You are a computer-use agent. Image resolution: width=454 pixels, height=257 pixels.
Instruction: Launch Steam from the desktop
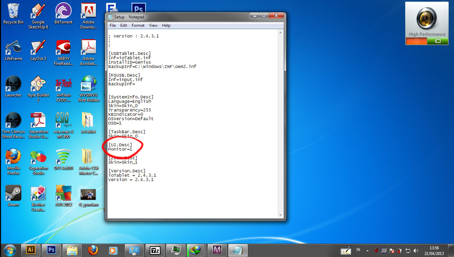(13, 196)
